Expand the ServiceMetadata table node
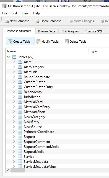 [x=14, y=162]
